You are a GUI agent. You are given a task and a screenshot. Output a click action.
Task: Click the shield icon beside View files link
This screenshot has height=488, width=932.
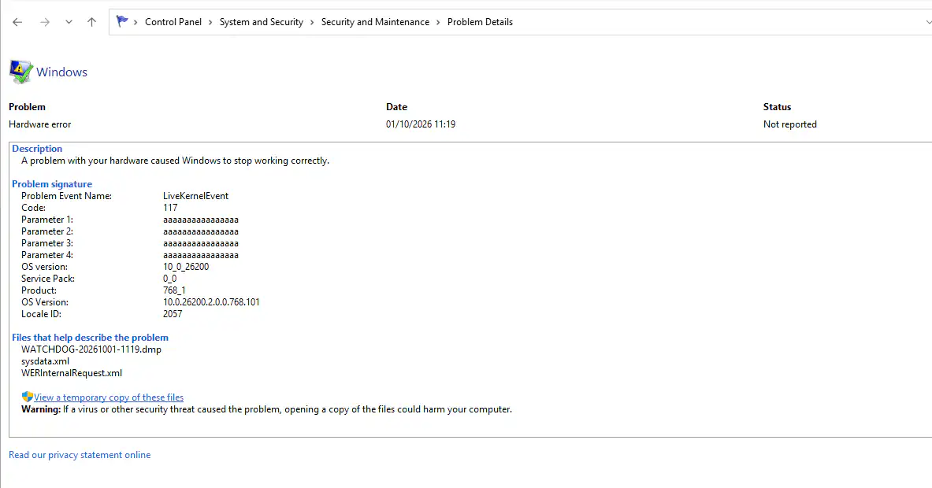[x=28, y=397]
